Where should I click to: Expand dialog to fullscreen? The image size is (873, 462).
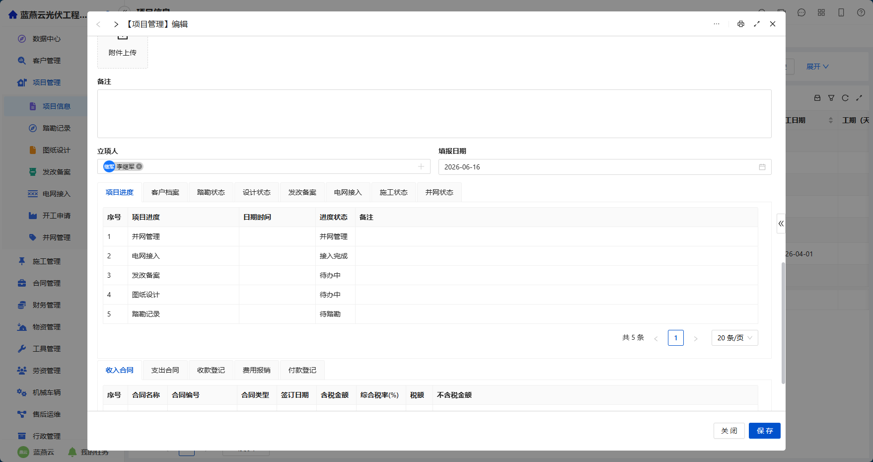tap(757, 24)
